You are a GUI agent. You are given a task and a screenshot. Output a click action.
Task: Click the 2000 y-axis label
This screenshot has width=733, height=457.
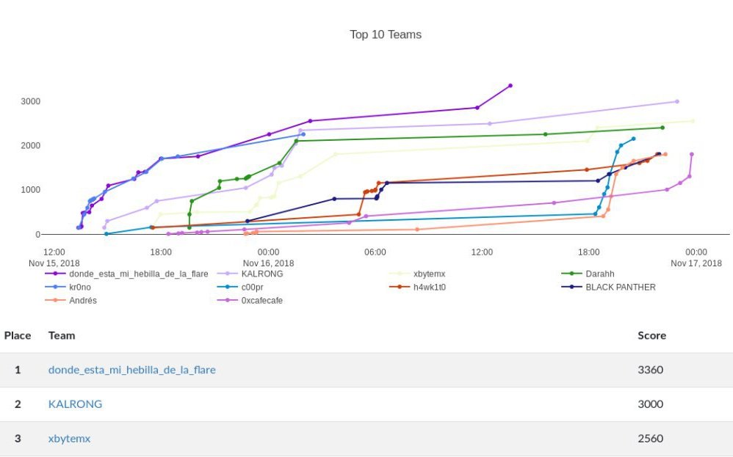point(30,146)
